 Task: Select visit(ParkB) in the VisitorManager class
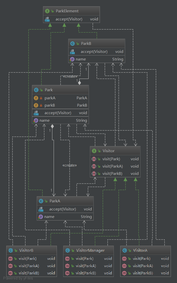point(86,273)
